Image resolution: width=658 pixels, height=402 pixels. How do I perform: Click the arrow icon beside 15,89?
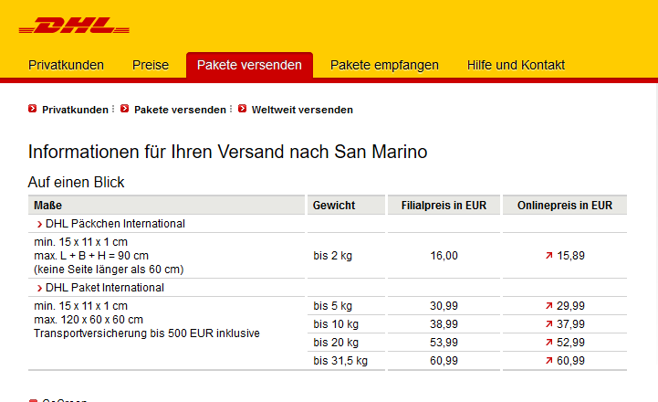[548, 256]
